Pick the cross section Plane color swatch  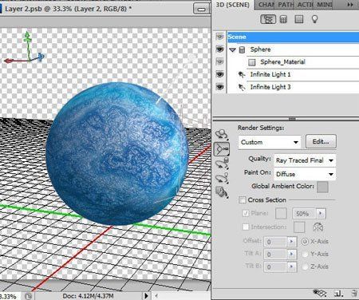(x=281, y=213)
